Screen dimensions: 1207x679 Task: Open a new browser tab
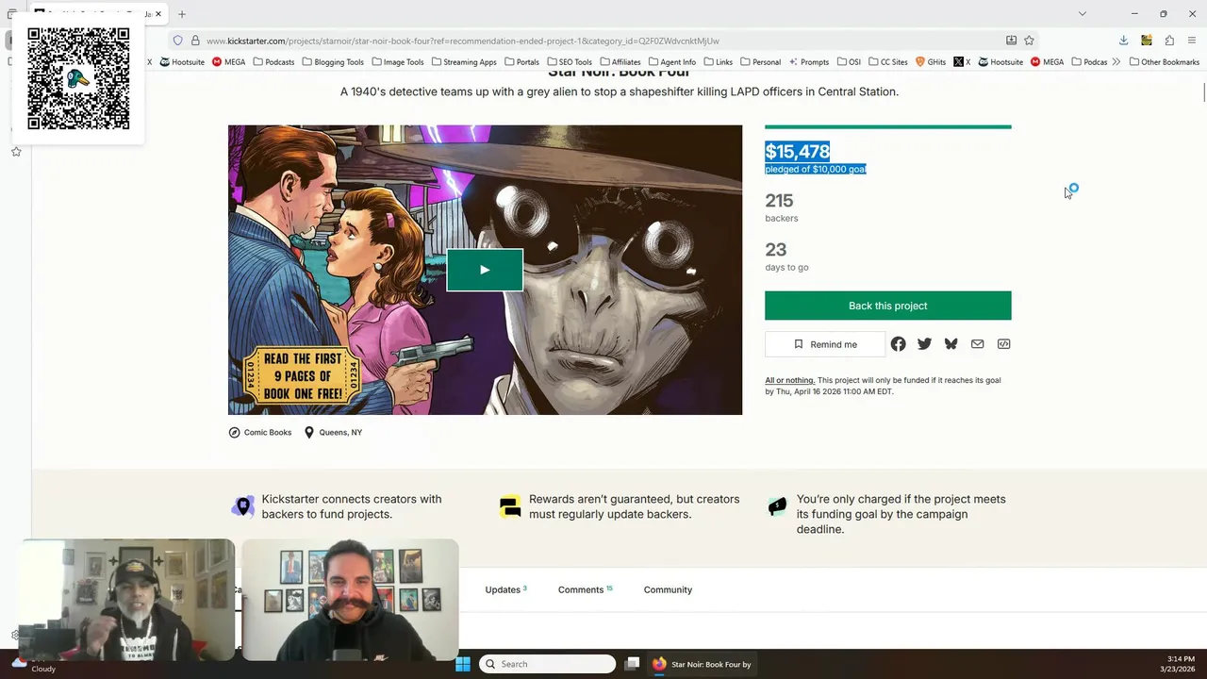pos(182,14)
